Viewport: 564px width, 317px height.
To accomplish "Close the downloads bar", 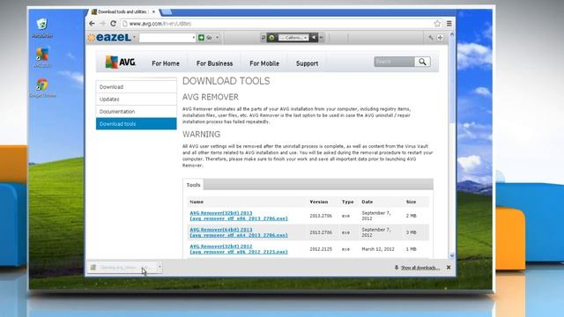I will pyautogui.click(x=449, y=268).
